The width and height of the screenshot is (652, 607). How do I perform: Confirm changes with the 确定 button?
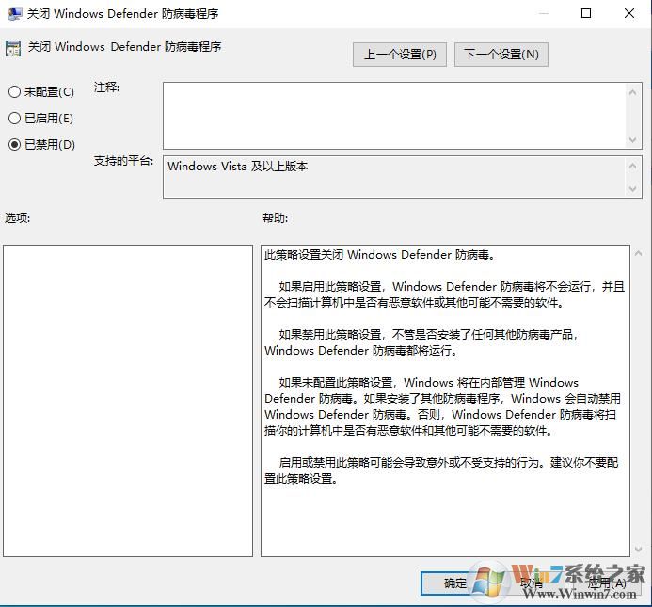click(454, 583)
